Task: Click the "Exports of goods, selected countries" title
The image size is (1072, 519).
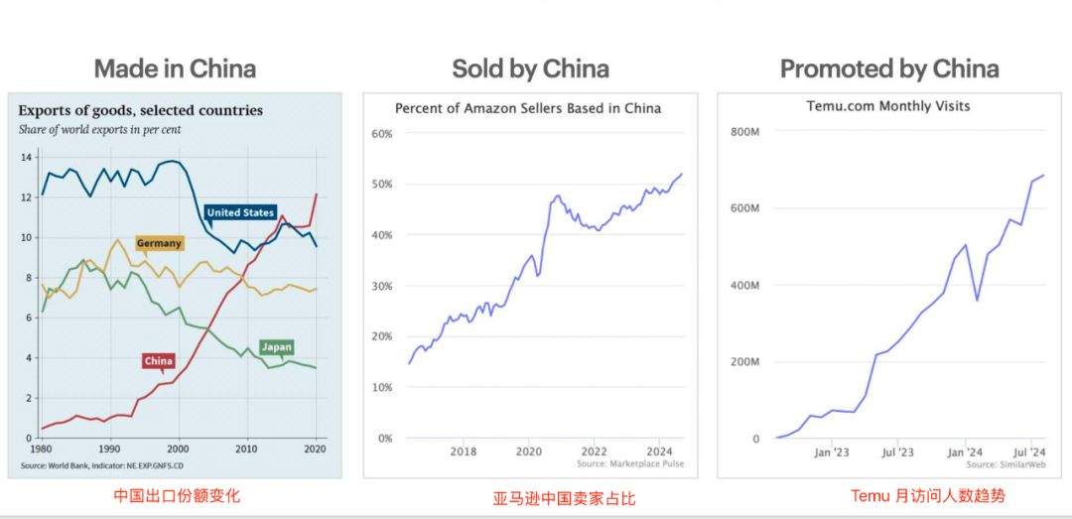Action: tap(140, 110)
